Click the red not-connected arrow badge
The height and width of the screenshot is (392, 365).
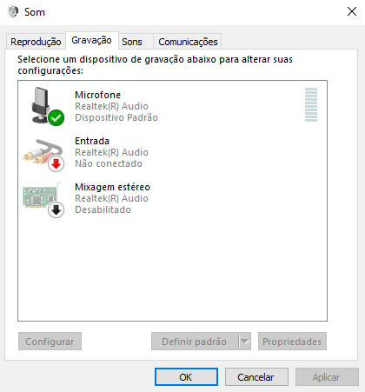point(56,163)
